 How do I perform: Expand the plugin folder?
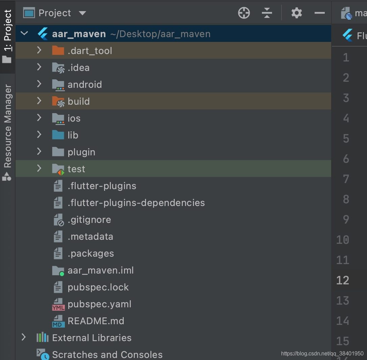pyautogui.click(x=39, y=151)
